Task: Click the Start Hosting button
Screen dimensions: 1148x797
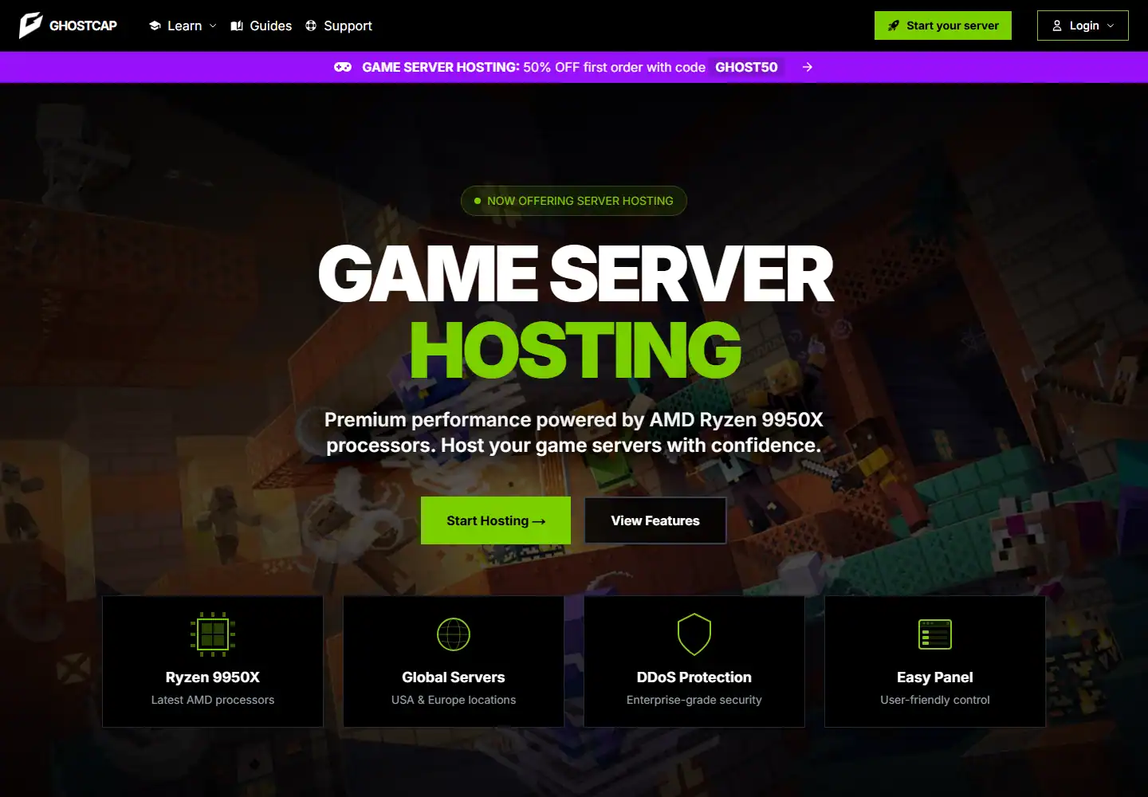Action: 496,520
